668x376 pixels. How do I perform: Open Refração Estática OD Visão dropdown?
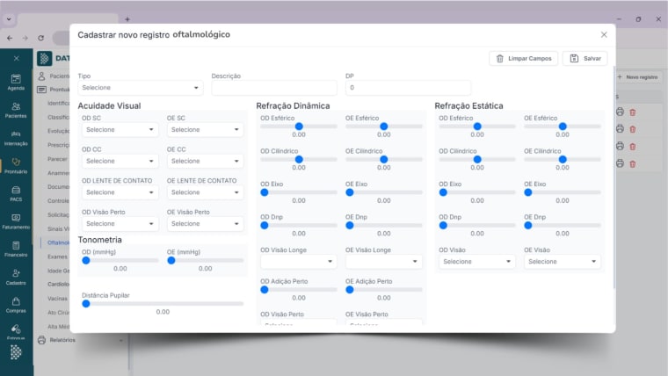pos(476,262)
